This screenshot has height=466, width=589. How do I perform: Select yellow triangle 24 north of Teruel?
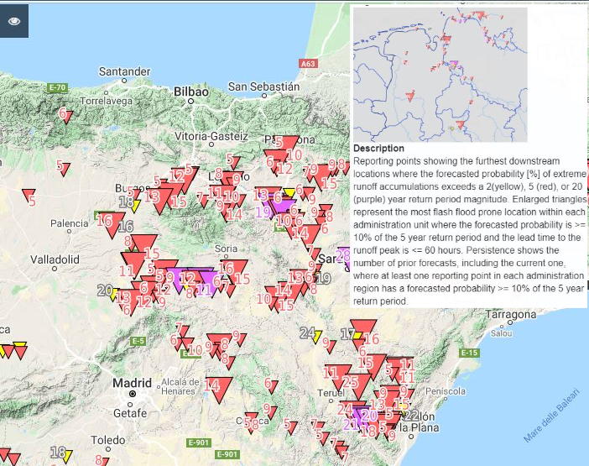click(x=316, y=336)
